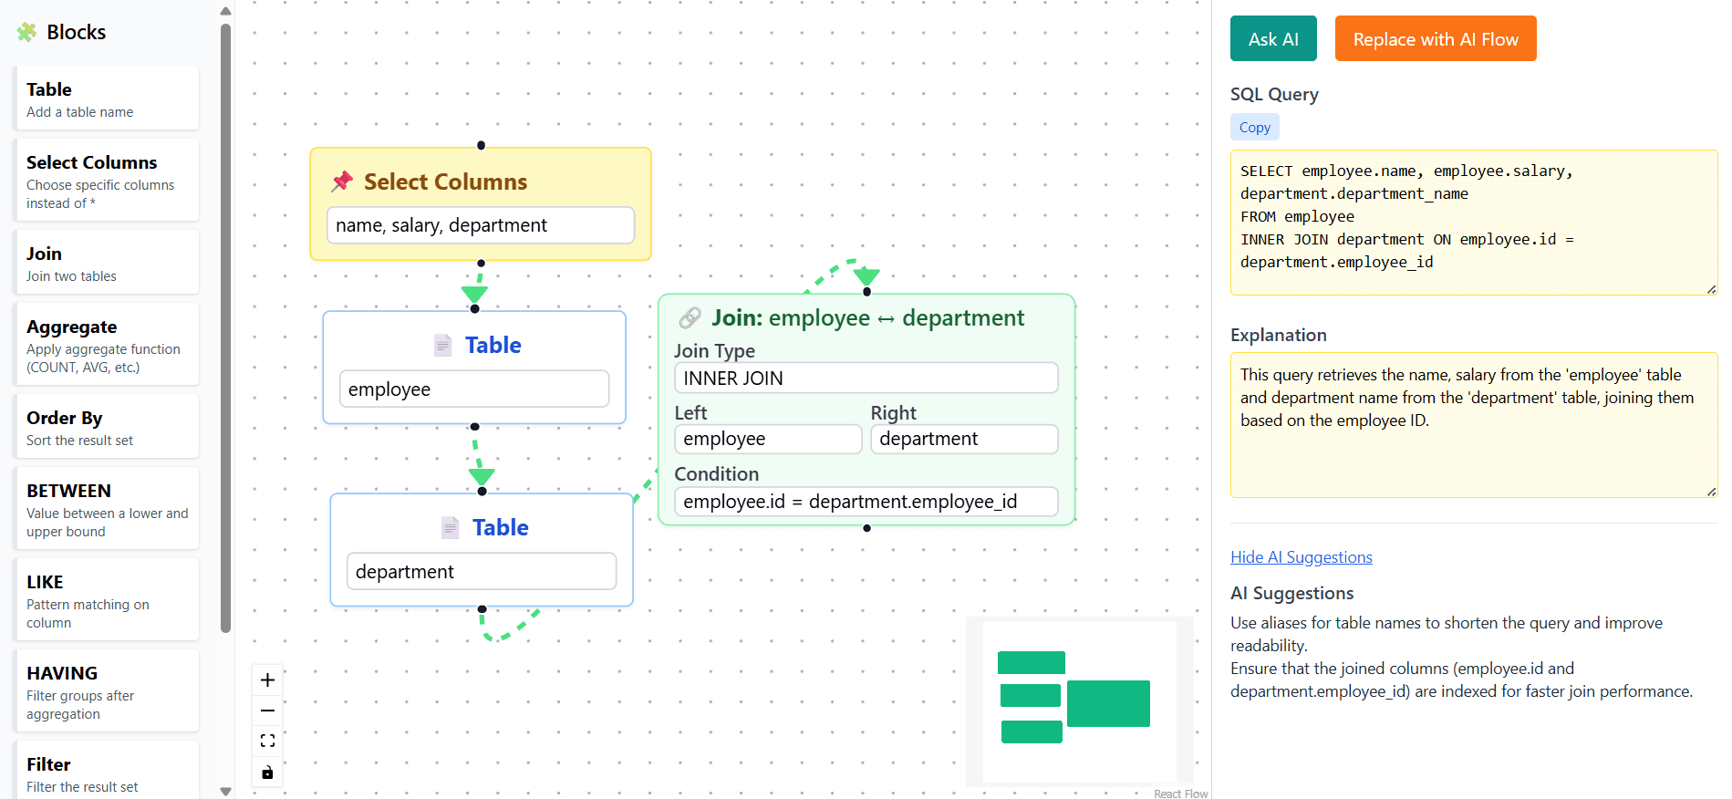Click bottom handle of employee Table node

click(x=474, y=426)
